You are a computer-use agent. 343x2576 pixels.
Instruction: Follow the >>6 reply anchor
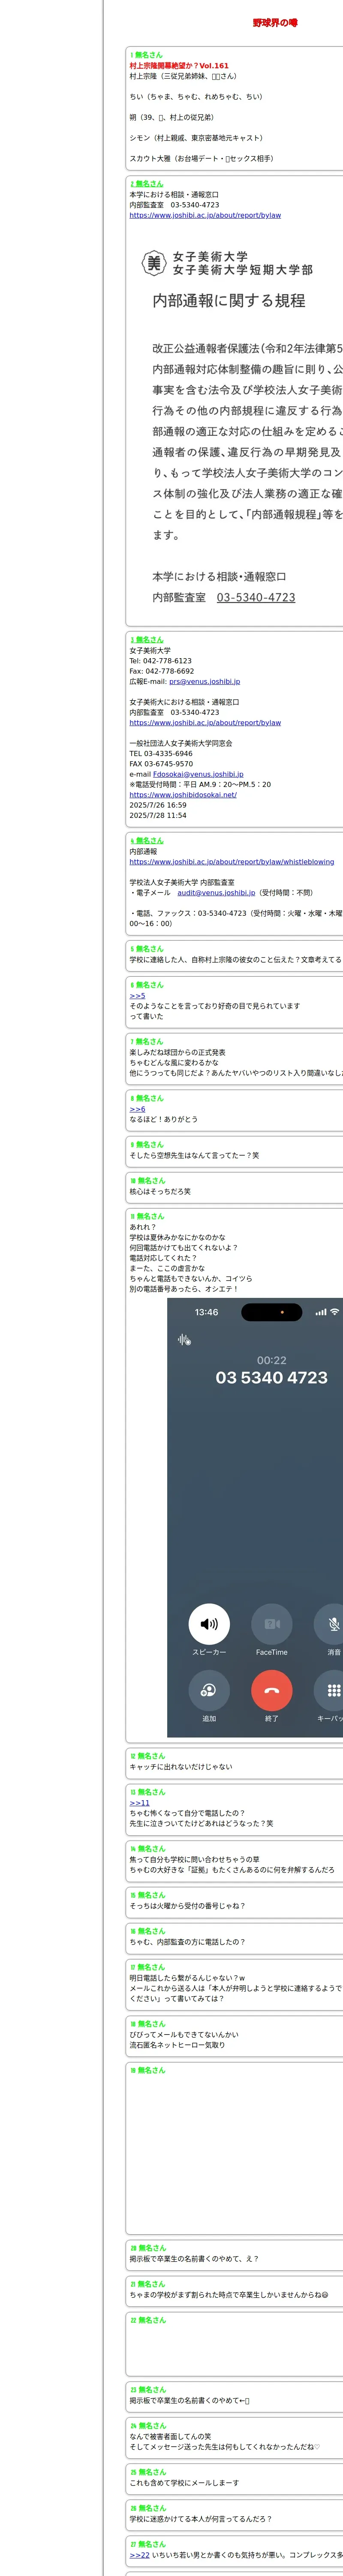click(137, 1109)
